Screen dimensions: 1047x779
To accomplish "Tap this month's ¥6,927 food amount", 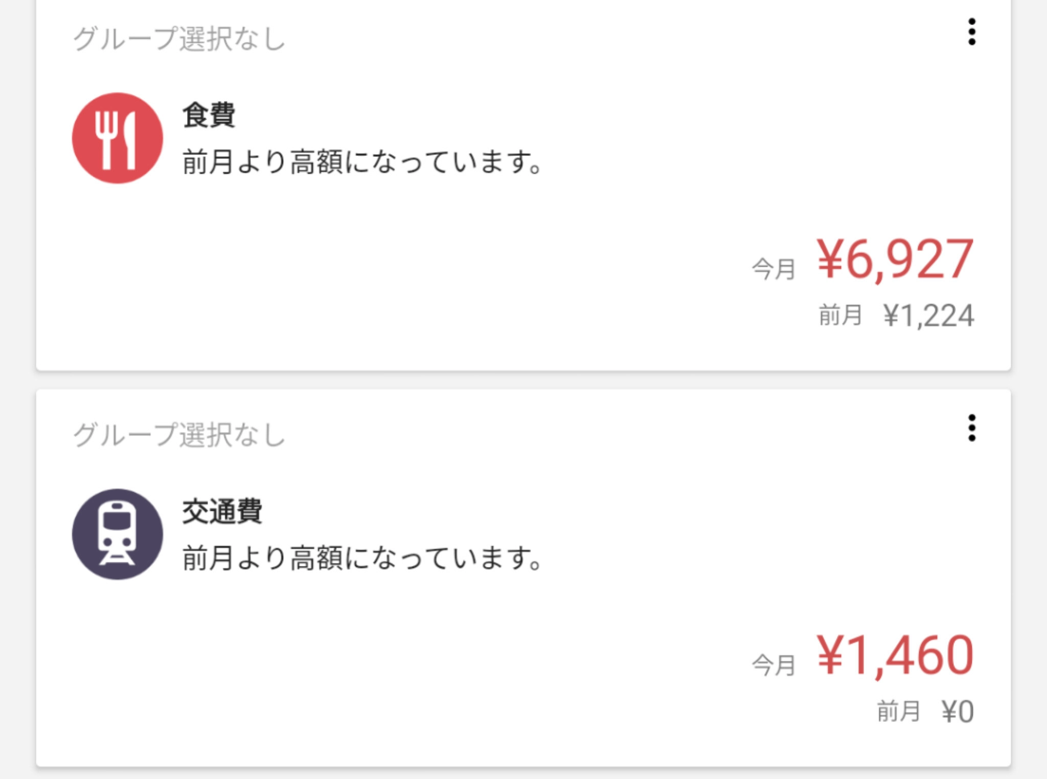I will click(895, 260).
